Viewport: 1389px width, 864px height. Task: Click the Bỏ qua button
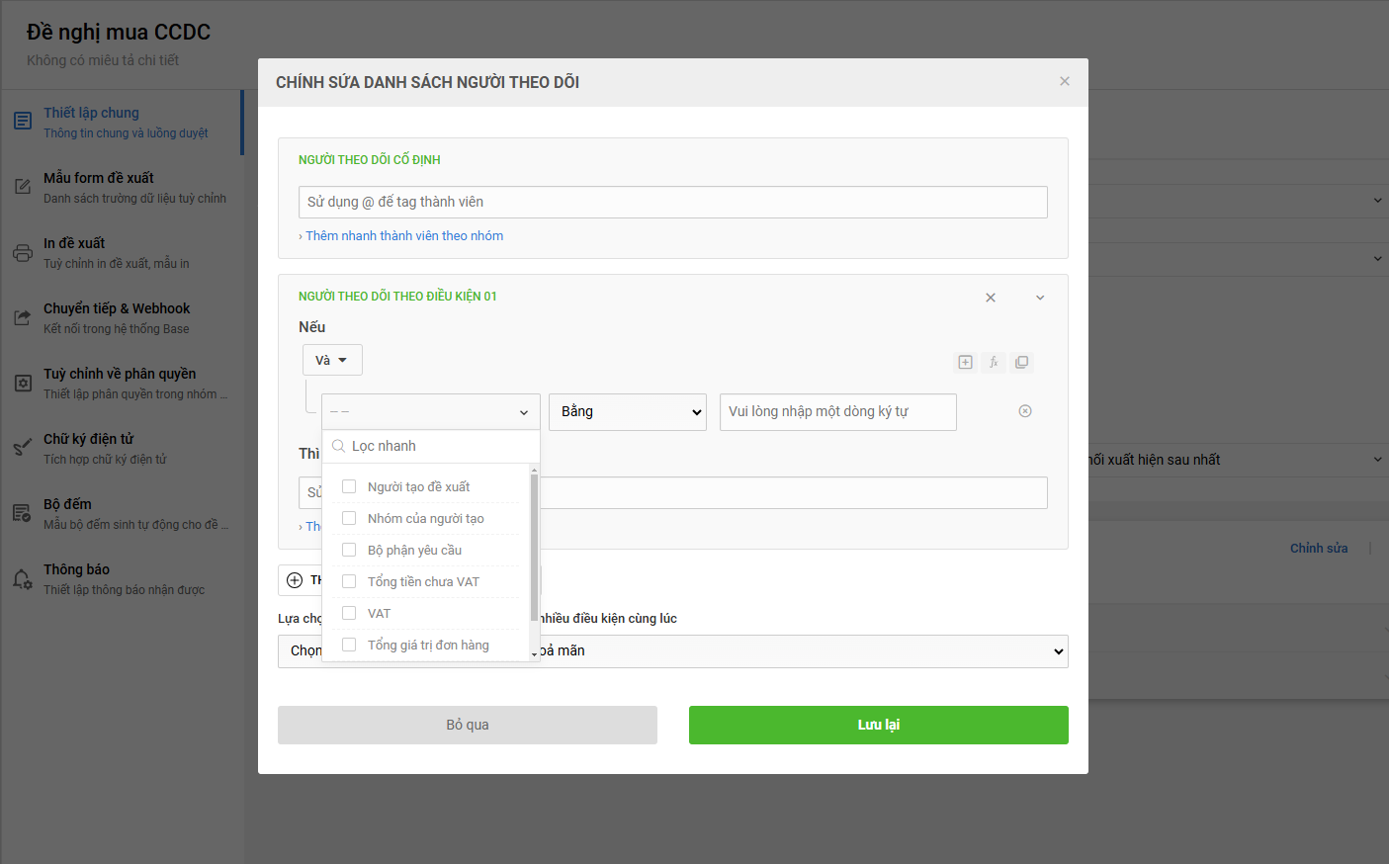[468, 725]
